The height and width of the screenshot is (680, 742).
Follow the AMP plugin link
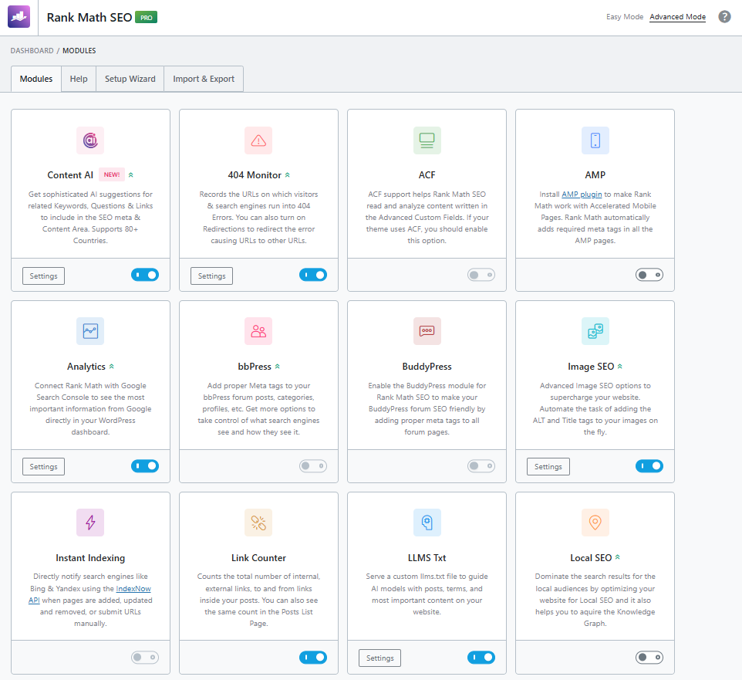click(x=582, y=195)
